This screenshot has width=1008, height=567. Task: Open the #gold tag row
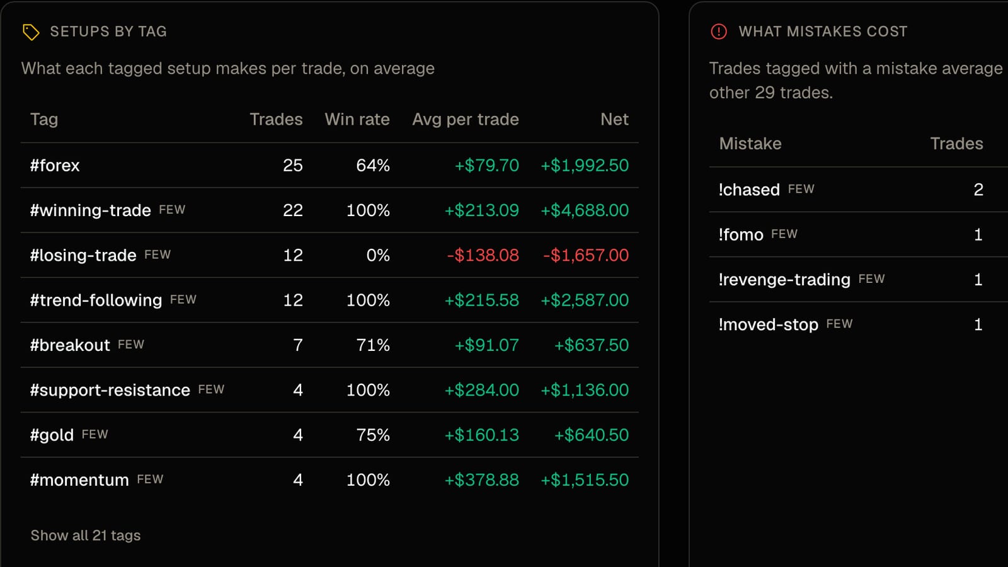329,435
